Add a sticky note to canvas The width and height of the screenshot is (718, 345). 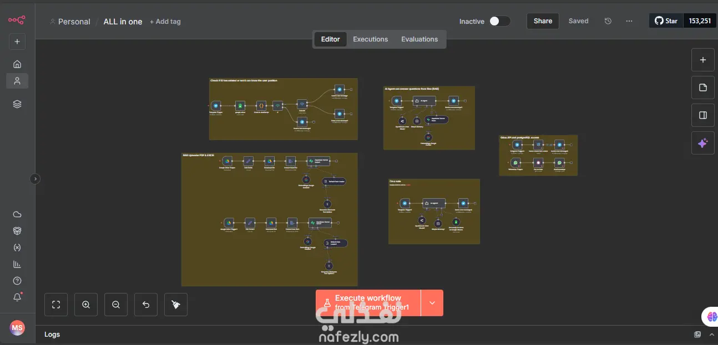pyautogui.click(x=703, y=87)
